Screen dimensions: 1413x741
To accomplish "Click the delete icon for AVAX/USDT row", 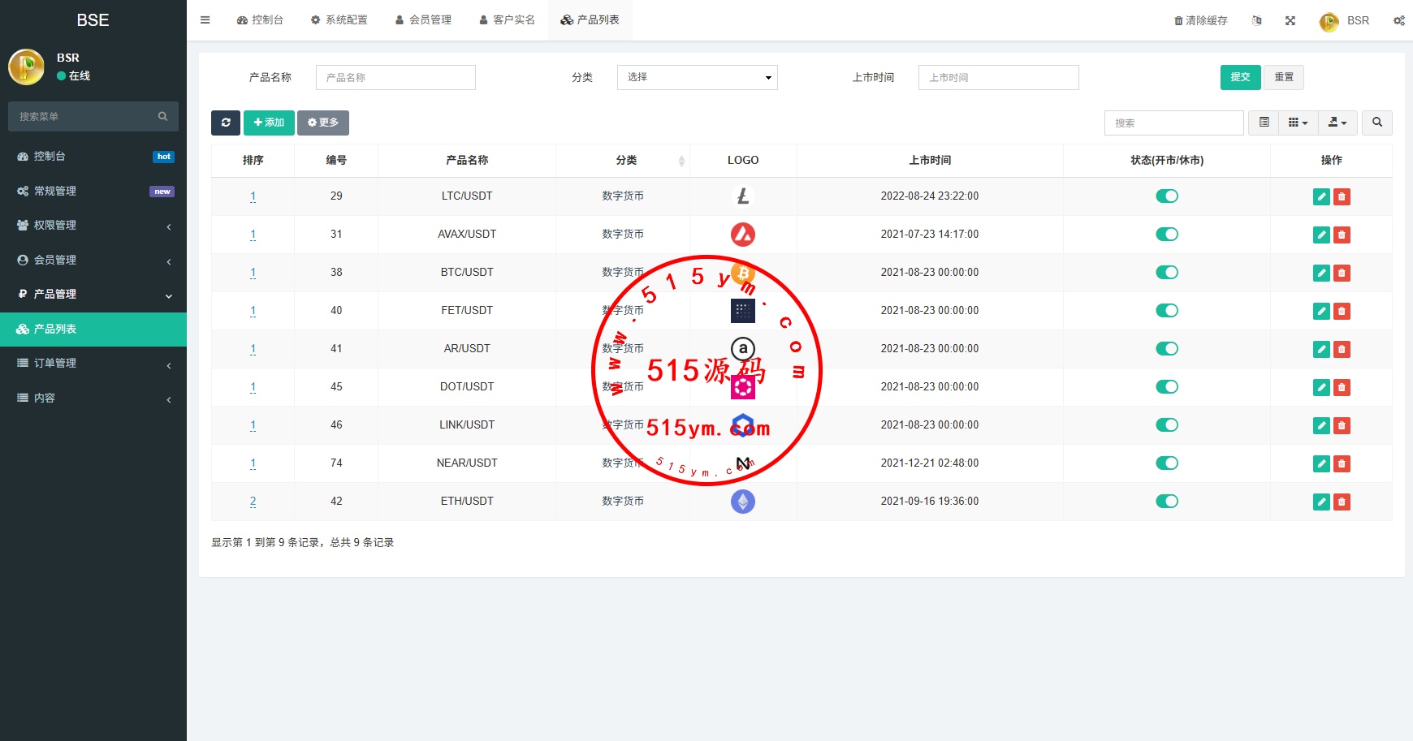I will 1342,235.
